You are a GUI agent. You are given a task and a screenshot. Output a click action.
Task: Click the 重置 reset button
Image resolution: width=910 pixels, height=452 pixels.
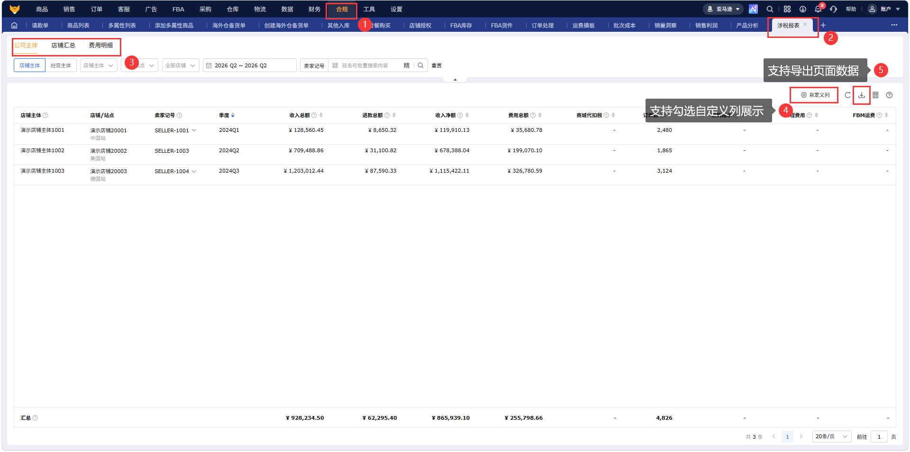(437, 65)
